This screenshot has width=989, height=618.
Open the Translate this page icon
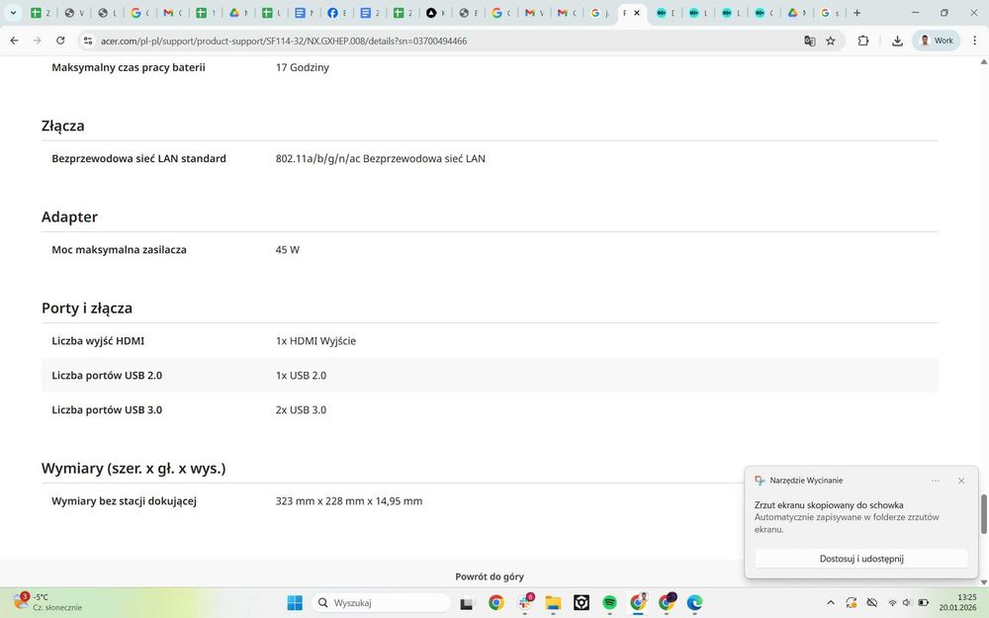coord(809,41)
